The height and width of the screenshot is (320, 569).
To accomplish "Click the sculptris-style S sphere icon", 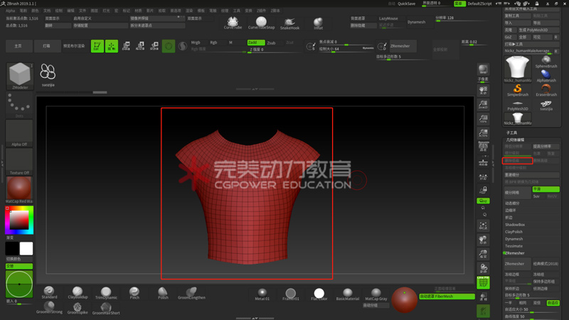I will 183,46.
